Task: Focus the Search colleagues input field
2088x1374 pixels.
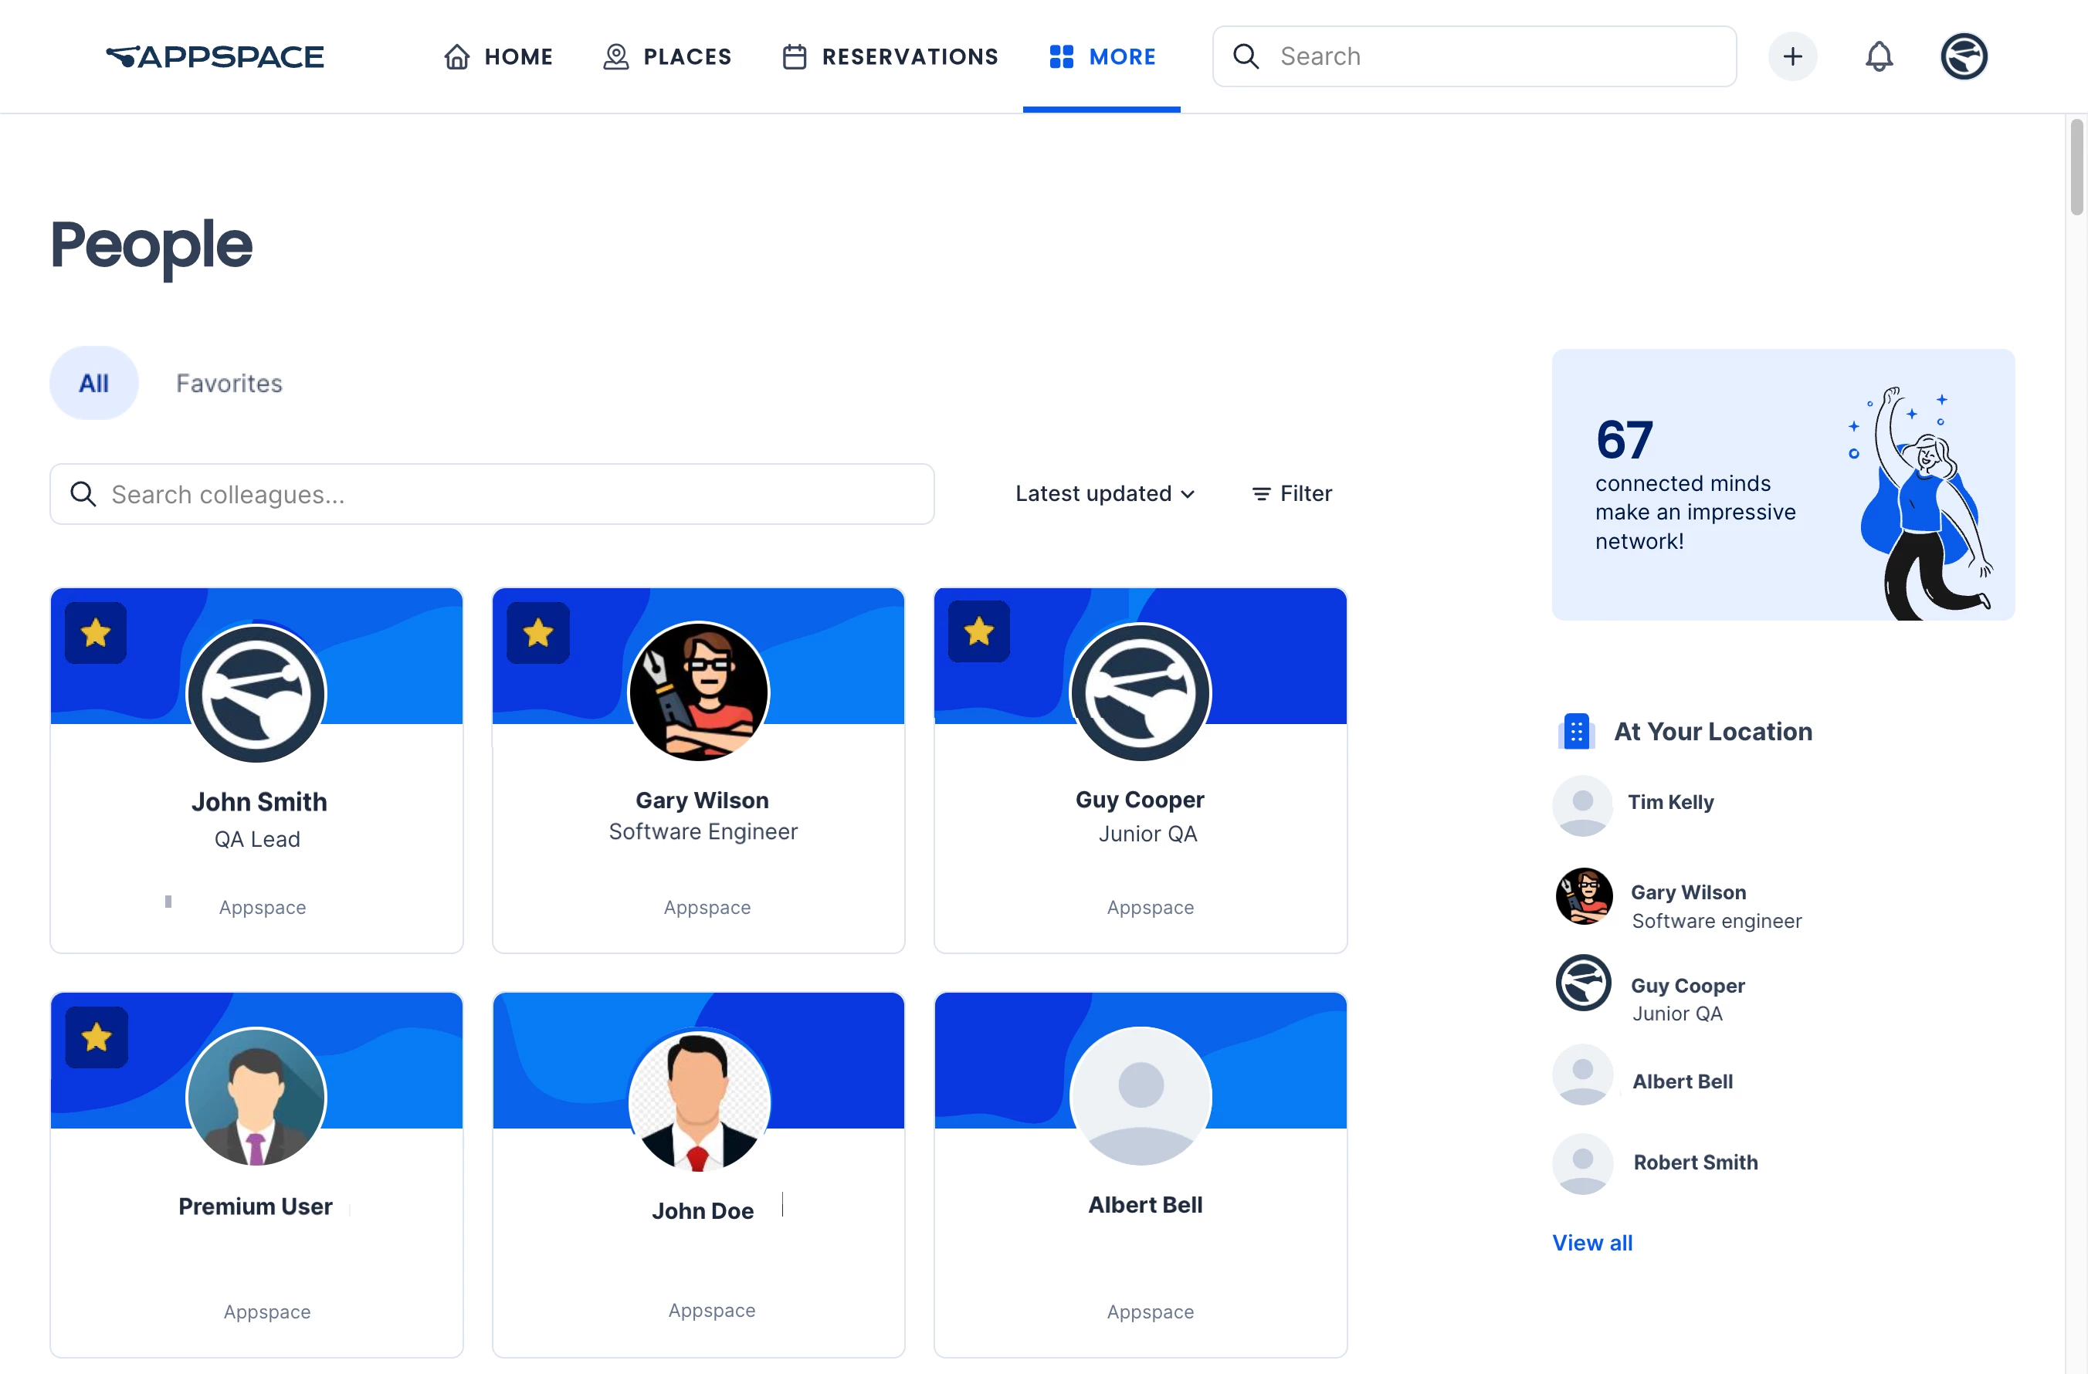Action: tap(491, 495)
